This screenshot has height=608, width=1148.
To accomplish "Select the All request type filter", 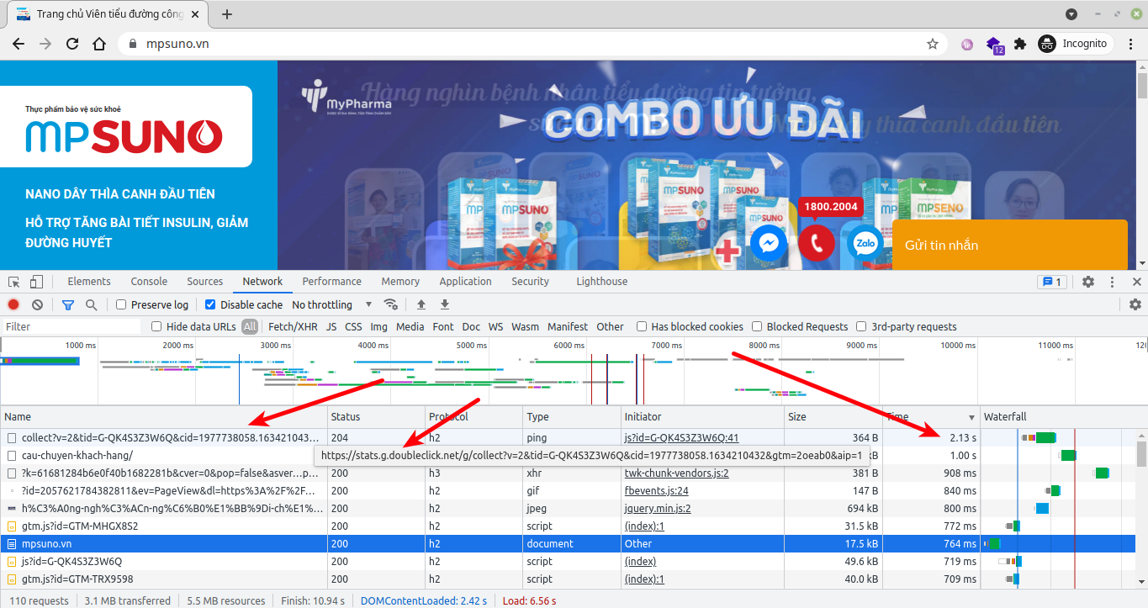I will [x=250, y=326].
